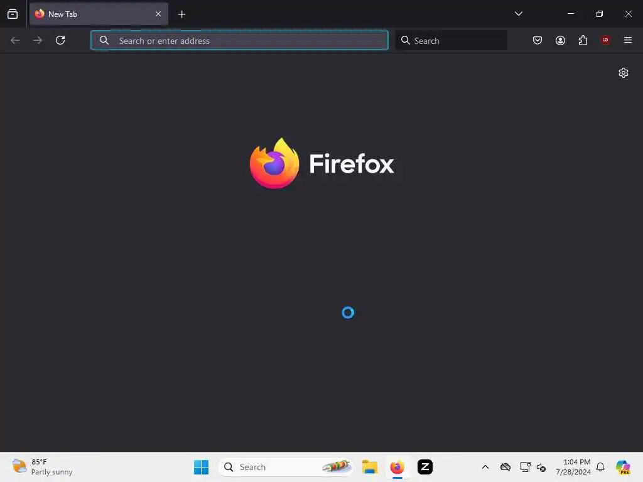
Task: Open the Firefox account menu
Action: pyautogui.click(x=560, y=40)
